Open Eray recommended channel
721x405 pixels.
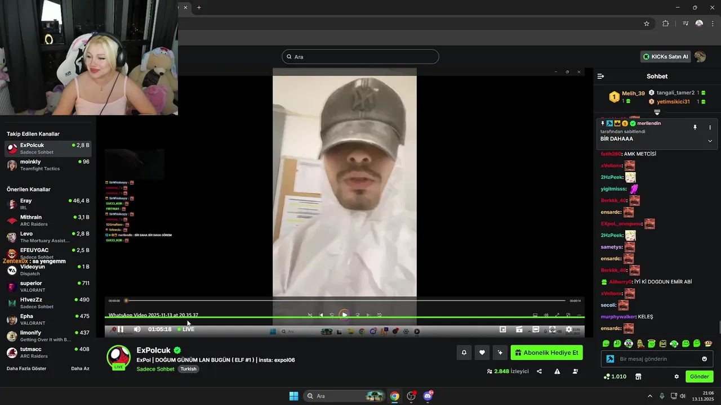tap(48, 204)
